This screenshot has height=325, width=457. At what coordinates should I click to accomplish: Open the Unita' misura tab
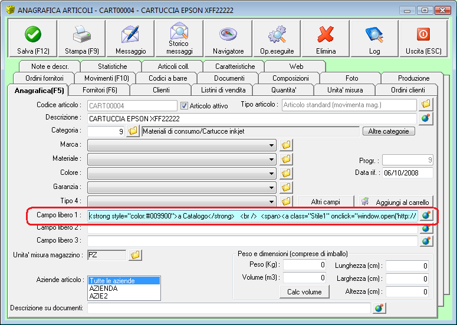345,90
